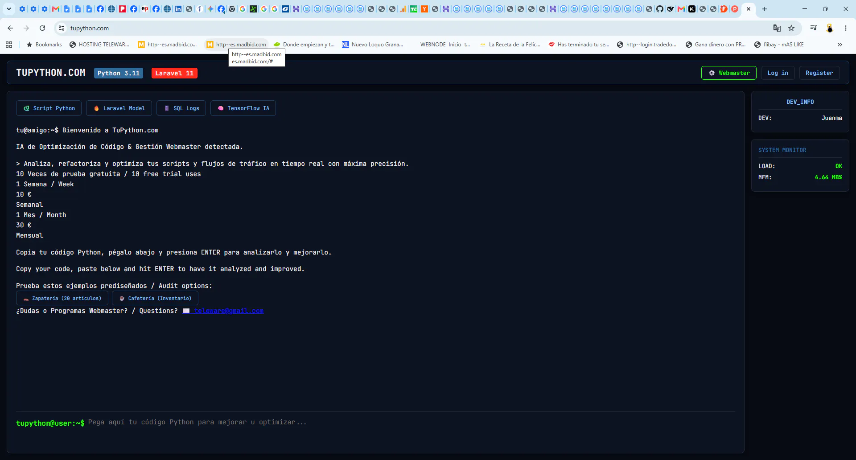Click the '4.64 MB%' memory value

point(828,177)
